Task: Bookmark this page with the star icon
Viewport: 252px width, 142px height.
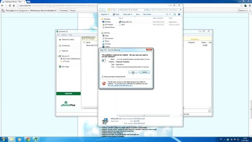Action: (x=241, y=6)
